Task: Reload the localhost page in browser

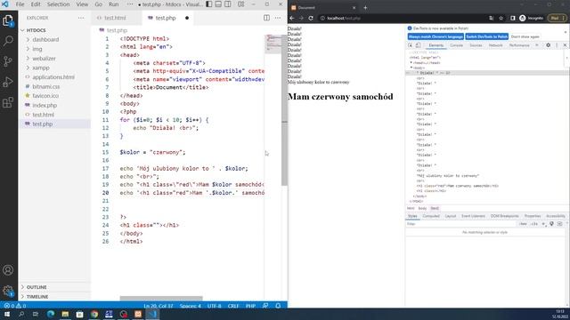Action: point(311,18)
